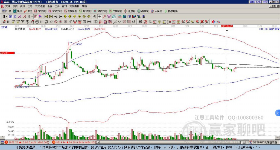Open the 板块 sector view

point(17,11)
